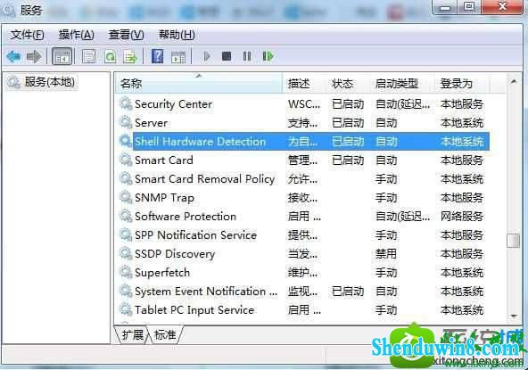Image resolution: width=528 pixels, height=370 pixels.
Task: Select the Superfetch service name
Action: (162, 272)
